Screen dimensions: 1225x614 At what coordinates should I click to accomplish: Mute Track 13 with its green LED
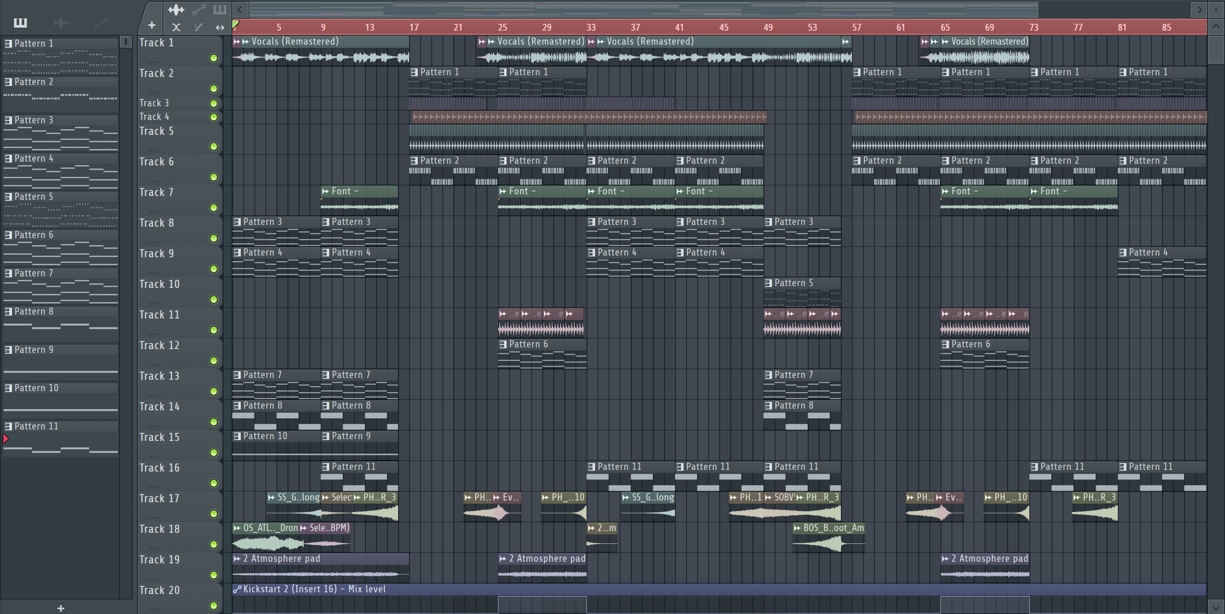click(214, 391)
